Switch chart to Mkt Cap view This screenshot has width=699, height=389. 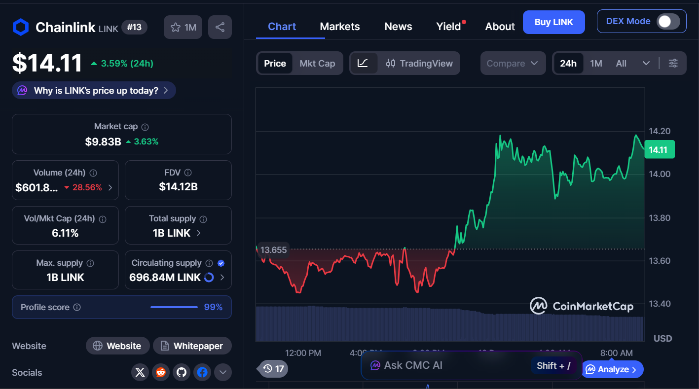tap(317, 63)
